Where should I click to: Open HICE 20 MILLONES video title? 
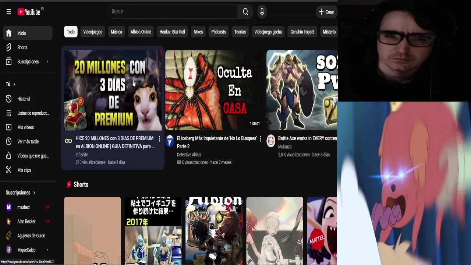pos(115,142)
